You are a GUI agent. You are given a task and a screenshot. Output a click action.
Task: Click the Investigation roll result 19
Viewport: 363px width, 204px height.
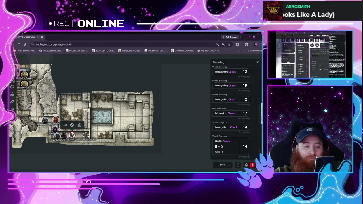click(x=245, y=86)
